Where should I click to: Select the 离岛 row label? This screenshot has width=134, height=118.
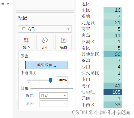[x=86, y=35]
